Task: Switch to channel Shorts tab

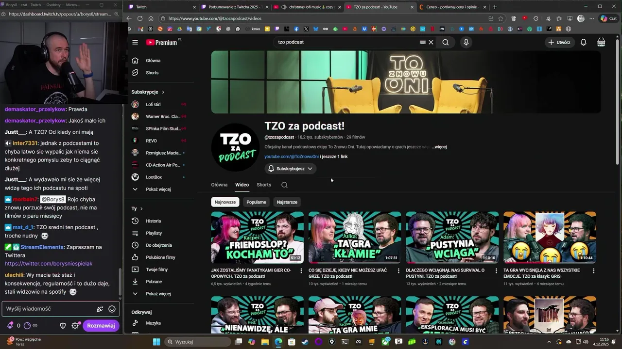Action: (x=264, y=185)
